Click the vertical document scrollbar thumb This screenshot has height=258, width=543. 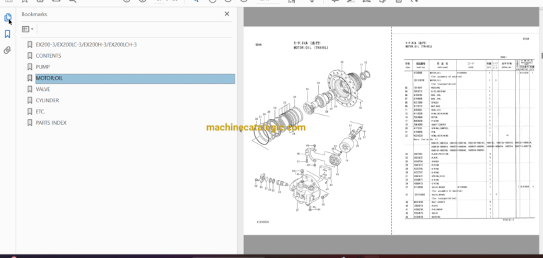tap(542, 56)
